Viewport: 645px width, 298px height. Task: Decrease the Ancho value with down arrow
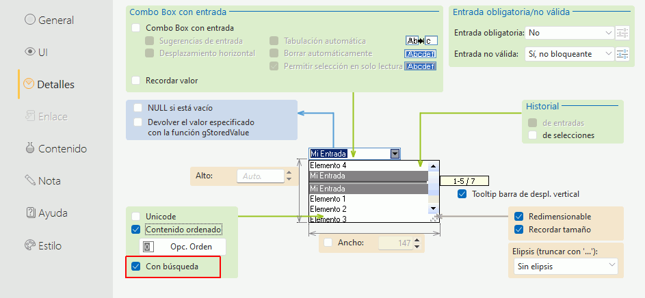417,246
